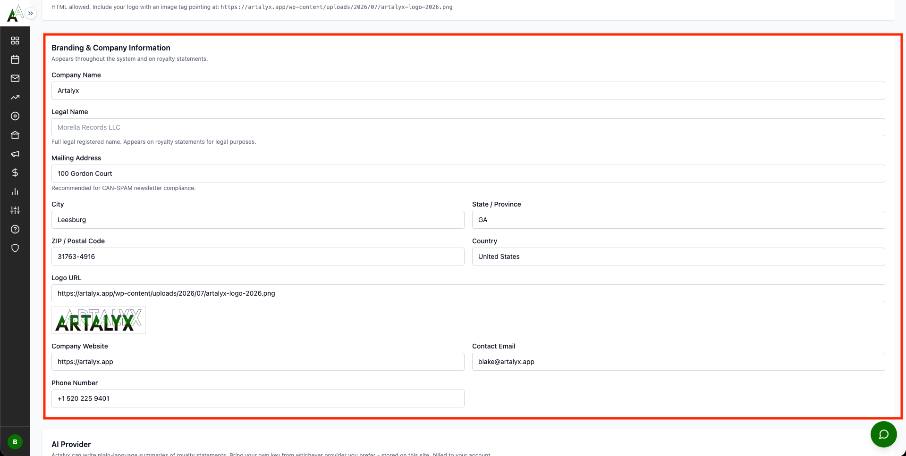Open the calendar icon in sidebar
Image resolution: width=906 pixels, height=456 pixels.
(x=15, y=59)
